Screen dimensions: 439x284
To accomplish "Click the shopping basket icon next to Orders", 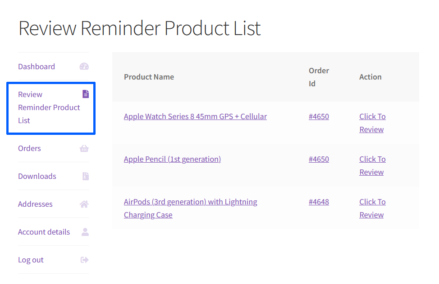I will click(84, 148).
